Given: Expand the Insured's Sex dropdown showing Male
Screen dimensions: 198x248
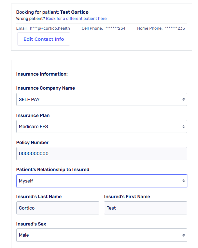Looking at the screenshot, I should point(102,235).
